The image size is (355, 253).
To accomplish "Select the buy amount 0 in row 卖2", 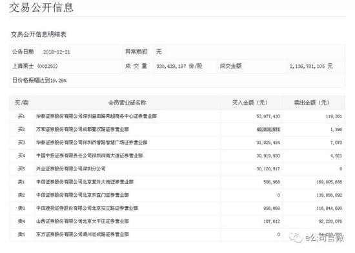I will pyautogui.click(x=279, y=195).
